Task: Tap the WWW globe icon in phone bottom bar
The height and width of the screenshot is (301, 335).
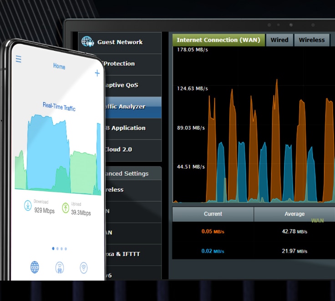Action: [x=35, y=267]
